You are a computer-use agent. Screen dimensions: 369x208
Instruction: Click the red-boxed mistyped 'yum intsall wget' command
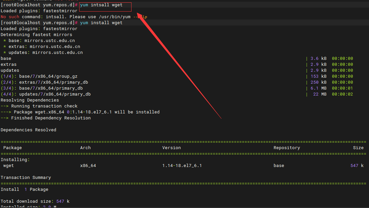101,5
